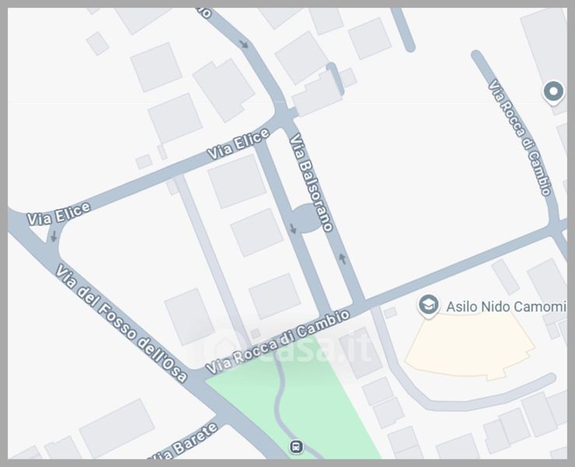Screen dimensions: 575x467
Task: Click the triangular traffic island near Via Elice
Action: click(40, 232)
